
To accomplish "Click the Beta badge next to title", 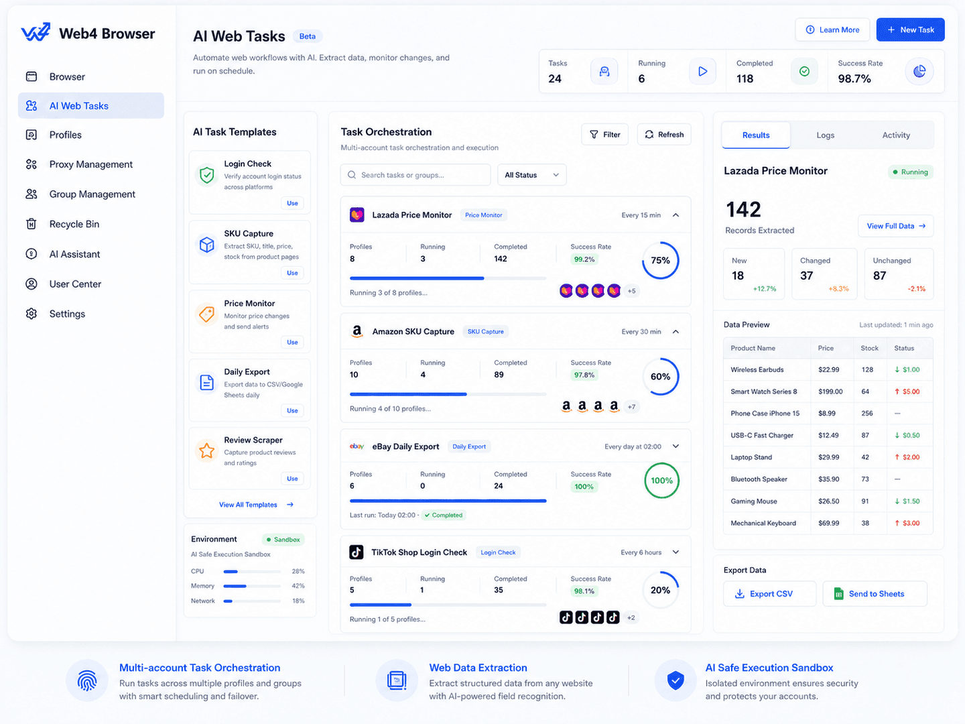I will pos(308,36).
